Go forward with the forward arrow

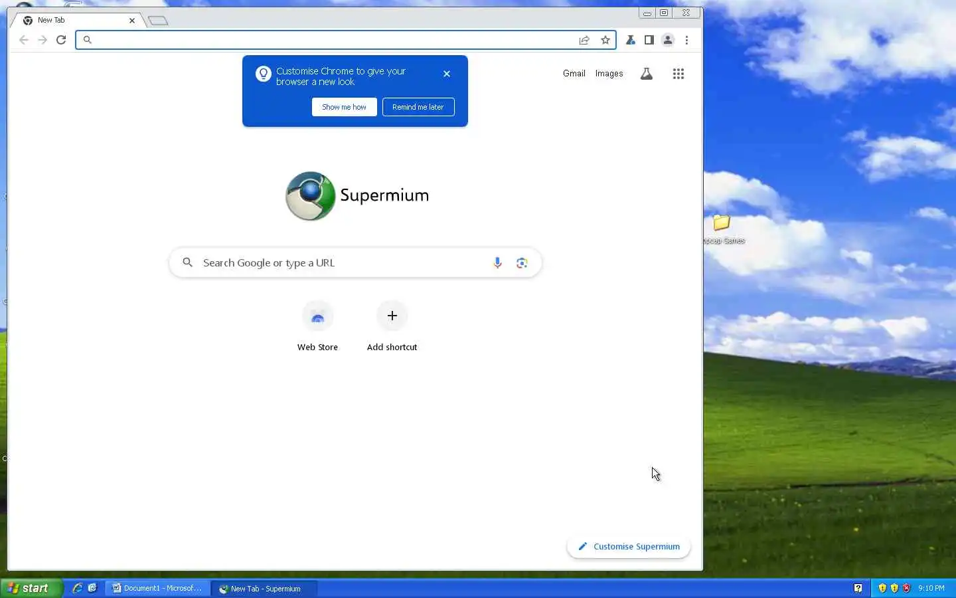click(x=42, y=40)
